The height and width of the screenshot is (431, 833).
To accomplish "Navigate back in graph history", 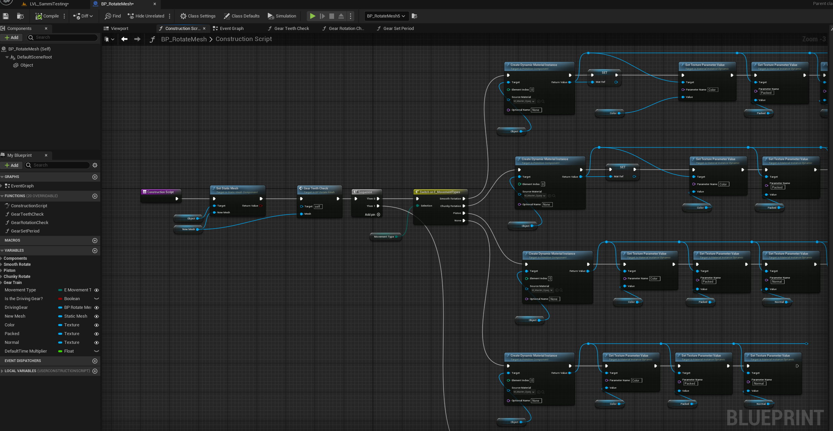I will click(124, 39).
